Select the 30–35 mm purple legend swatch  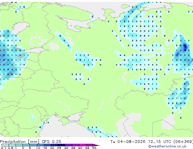point(68,145)
